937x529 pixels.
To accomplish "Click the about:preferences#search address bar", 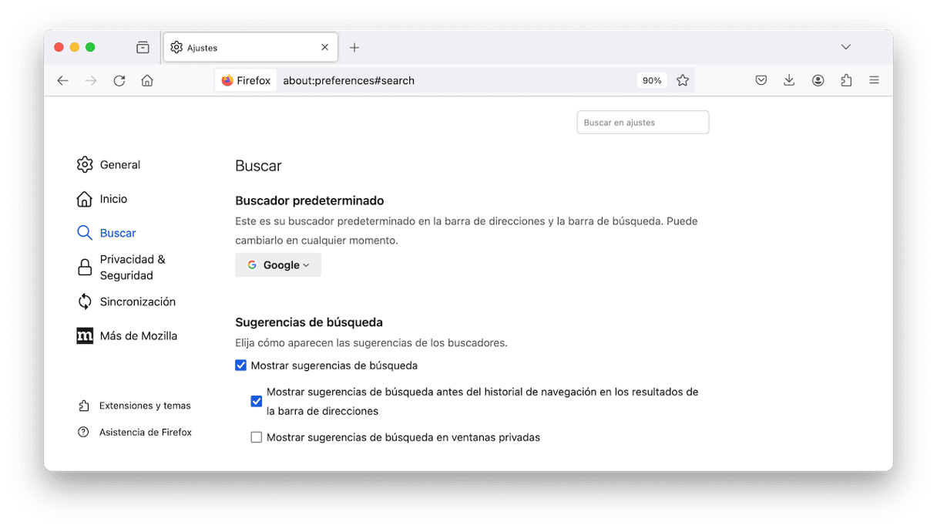I will coord(455,80).
